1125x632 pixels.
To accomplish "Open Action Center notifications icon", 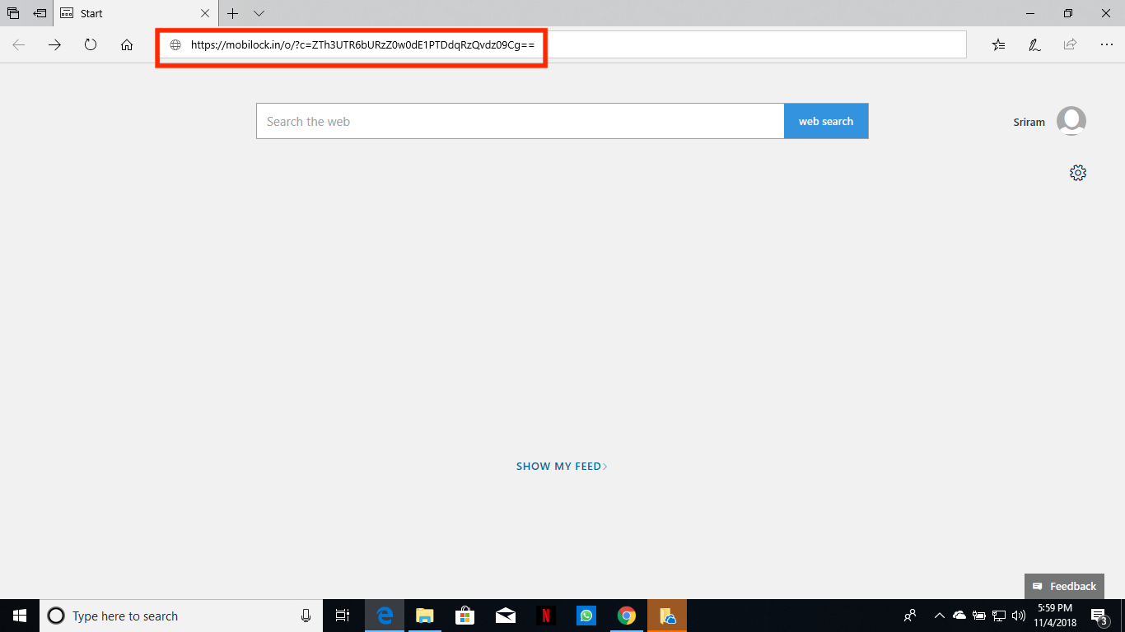I will click(x=1099, y=616).
